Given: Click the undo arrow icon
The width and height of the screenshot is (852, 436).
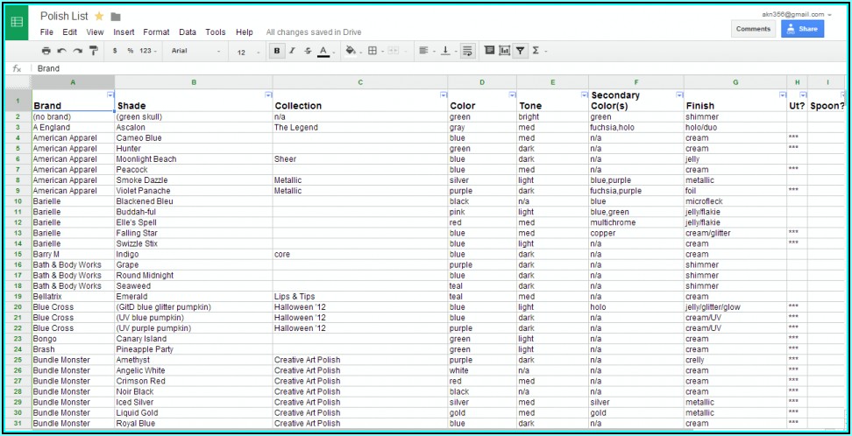Looking at the screenshot, I should tap(62, 51).
